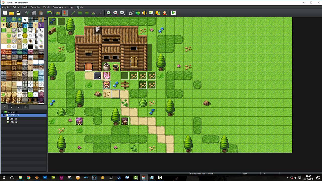Image resolution: width=322 pixels, height=181 pixels.
Task: Switch to tileset tab B
Action: tap(11, 107)
